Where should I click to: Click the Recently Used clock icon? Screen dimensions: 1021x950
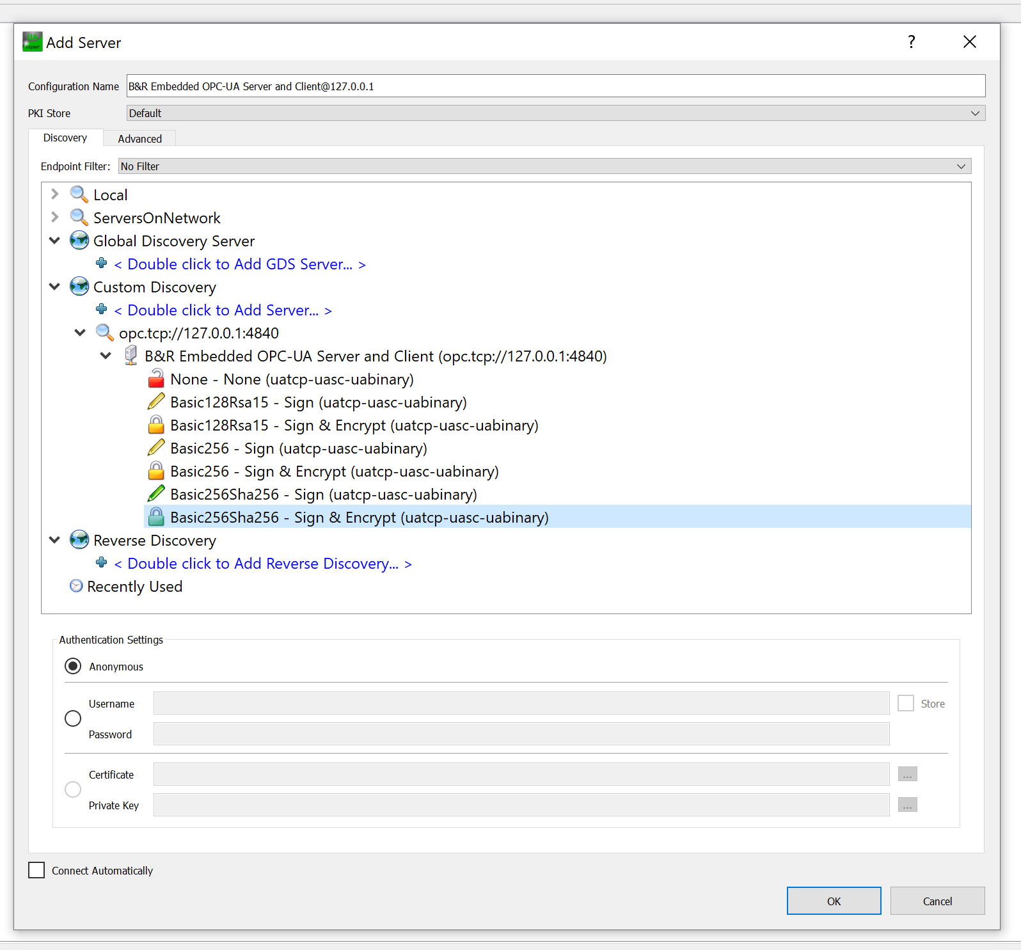click(x=76, y=586)
